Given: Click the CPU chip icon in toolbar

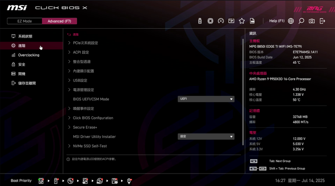Looking at the screenshot, I should [210, 21].
